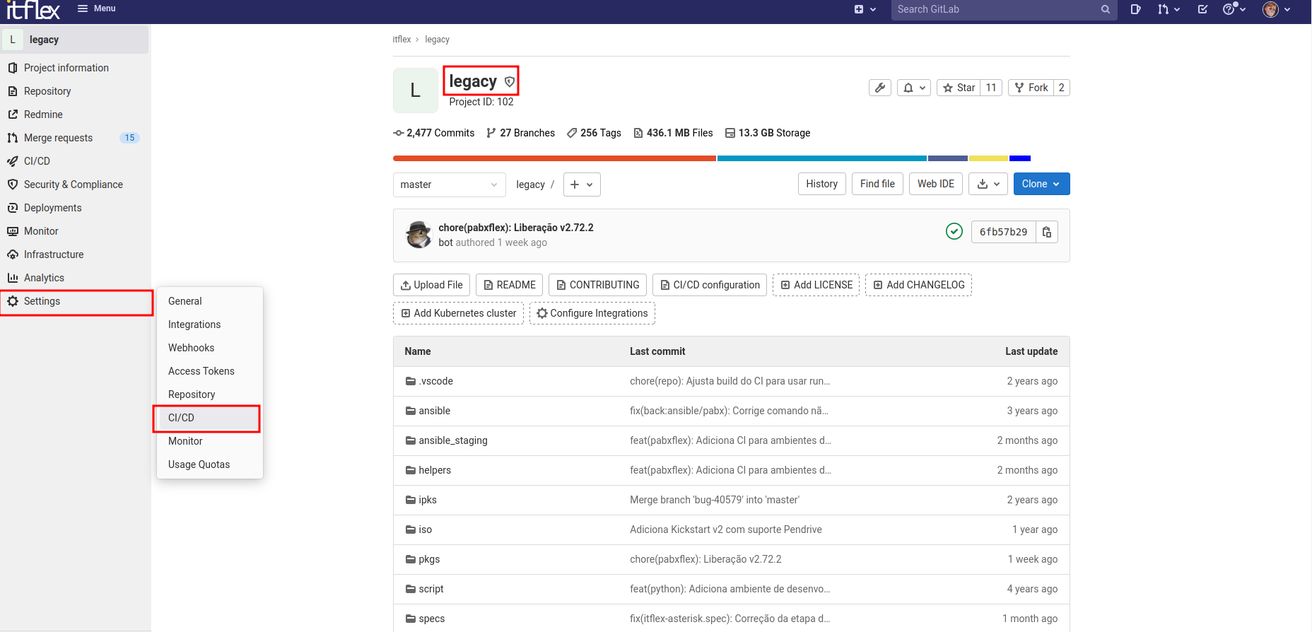
Task: Copy the commit SHA with the clipboard icon
Action: pyautogui.click(x=1047, y=232)
